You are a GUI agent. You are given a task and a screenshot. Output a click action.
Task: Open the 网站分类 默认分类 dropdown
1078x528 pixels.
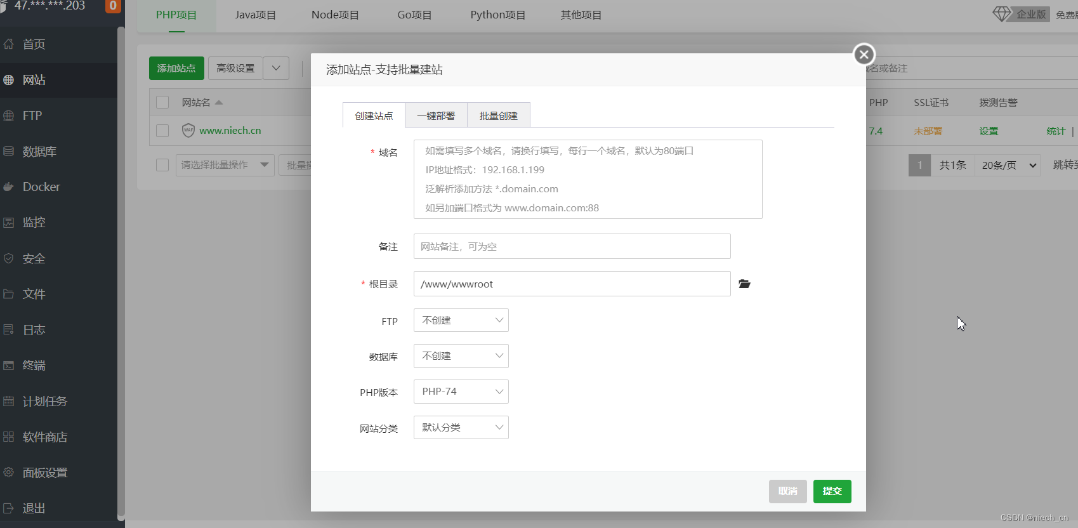pos(461,428)
